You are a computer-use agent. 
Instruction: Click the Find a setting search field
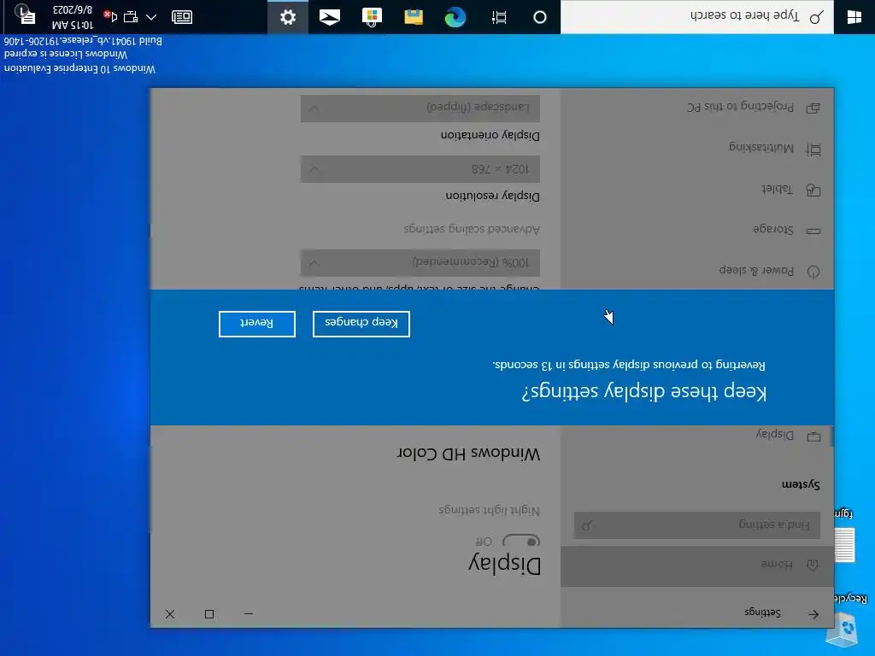point(697,525)
